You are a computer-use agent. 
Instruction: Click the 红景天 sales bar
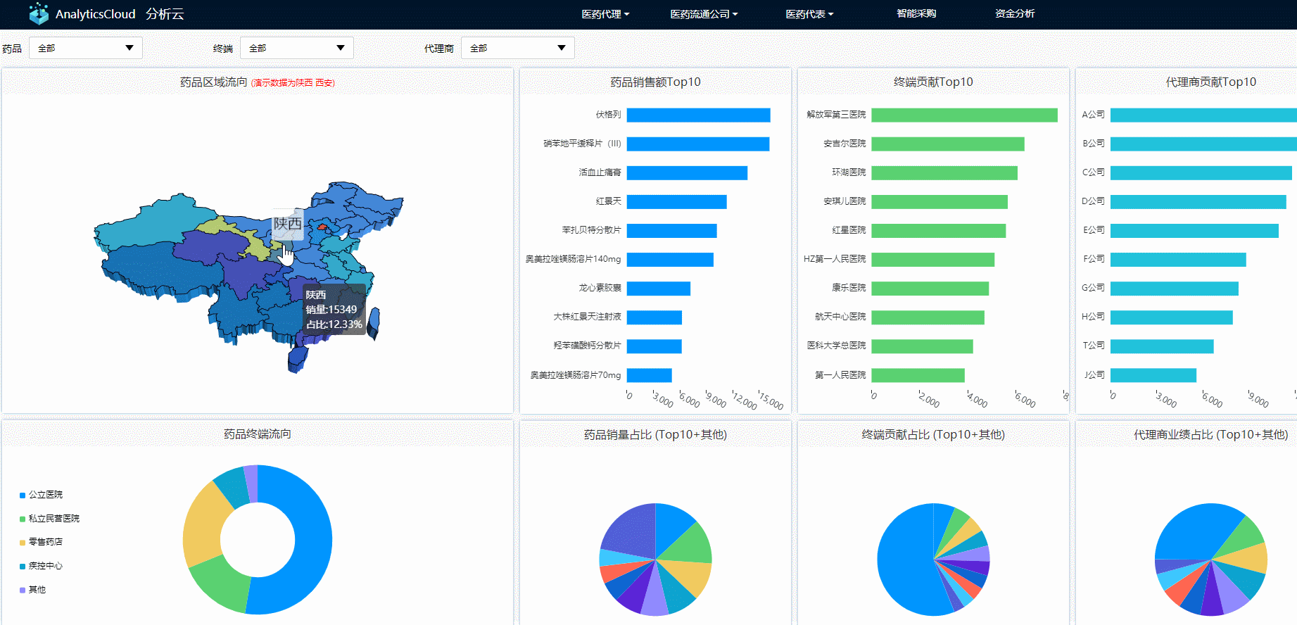point(676,202)
